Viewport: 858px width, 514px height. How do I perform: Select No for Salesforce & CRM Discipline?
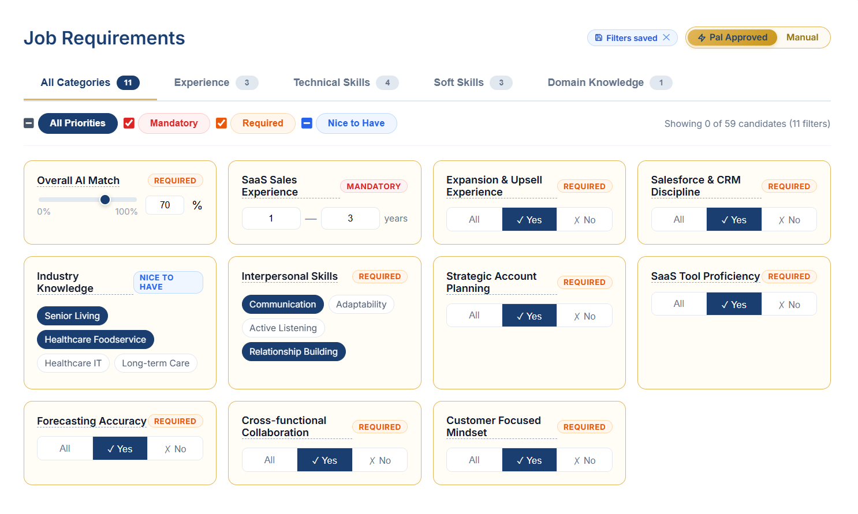point(789,219)
